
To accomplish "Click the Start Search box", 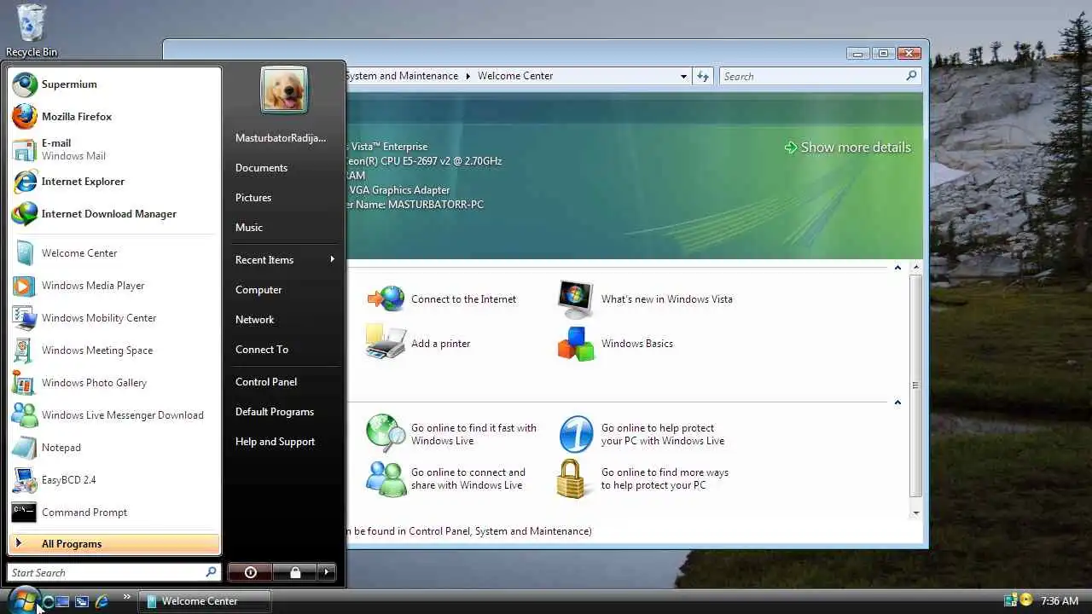I will tap(113, 572).
